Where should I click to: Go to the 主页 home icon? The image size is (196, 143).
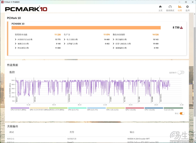pos(160,7)
